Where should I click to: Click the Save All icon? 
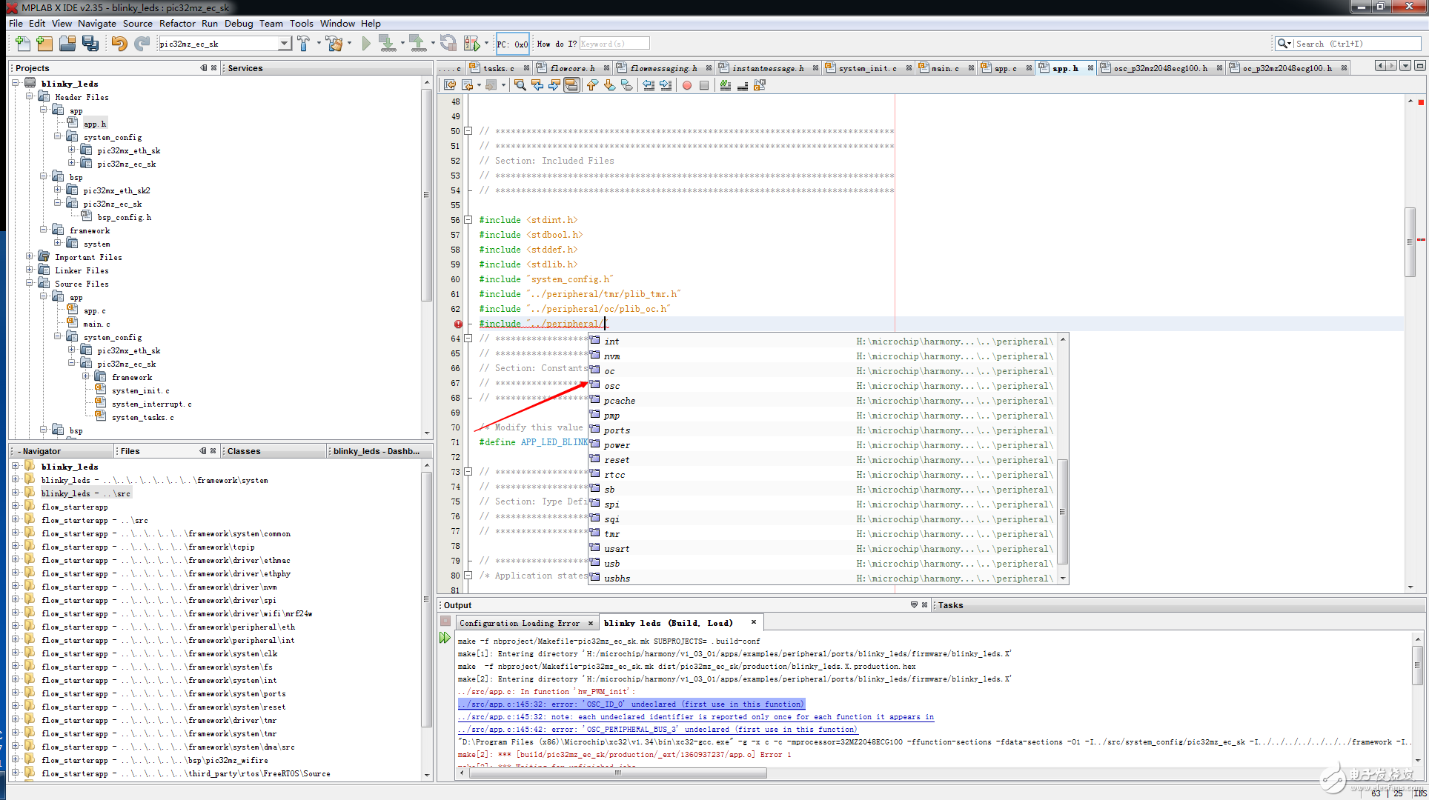90,44
